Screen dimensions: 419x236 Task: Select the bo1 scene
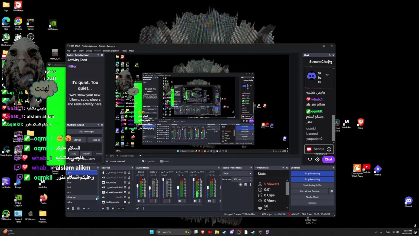82,187
